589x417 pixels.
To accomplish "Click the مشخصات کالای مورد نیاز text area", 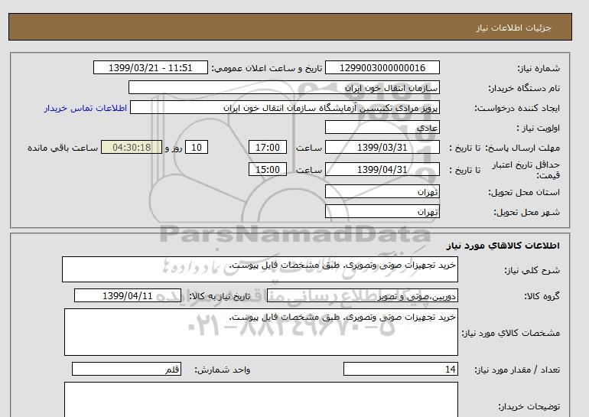I will [261, 332].
